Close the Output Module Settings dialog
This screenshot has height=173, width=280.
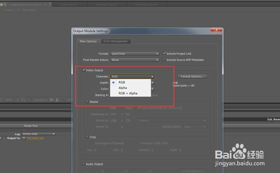click(x=216, y=30)
